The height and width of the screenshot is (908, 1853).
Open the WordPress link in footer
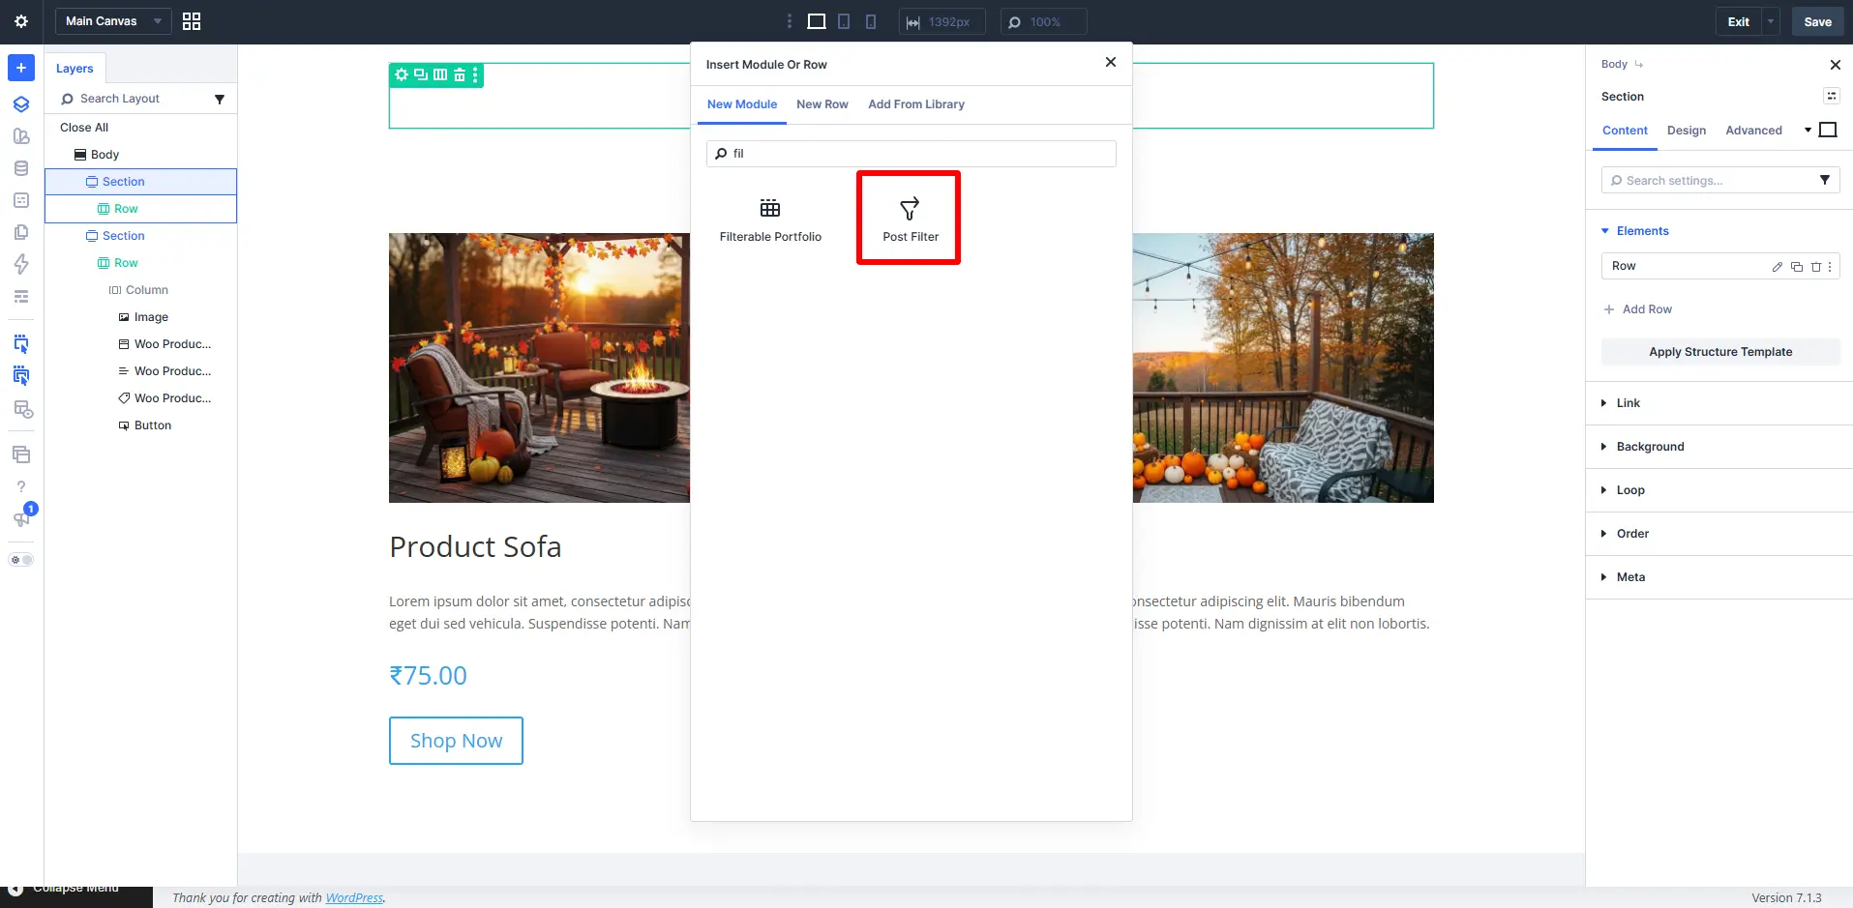point(354,897)
